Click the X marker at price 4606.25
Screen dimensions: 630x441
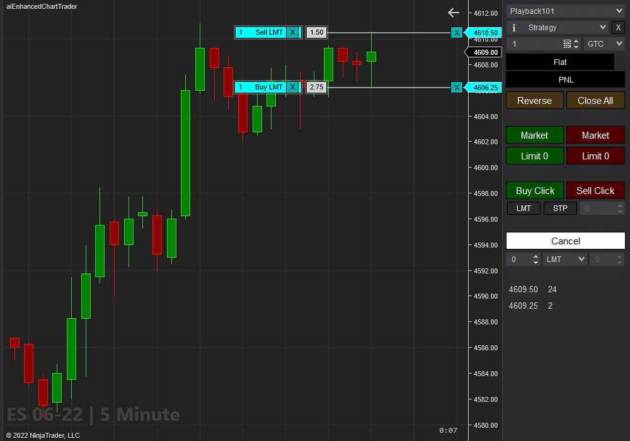click(x=457, y=87)
